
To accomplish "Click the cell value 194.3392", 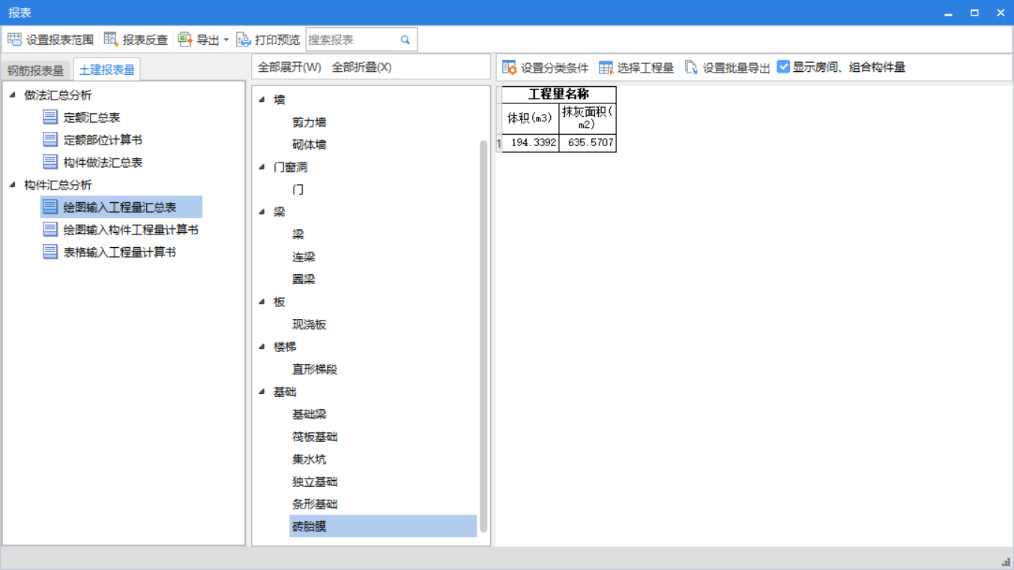I will tap(531, 143).
